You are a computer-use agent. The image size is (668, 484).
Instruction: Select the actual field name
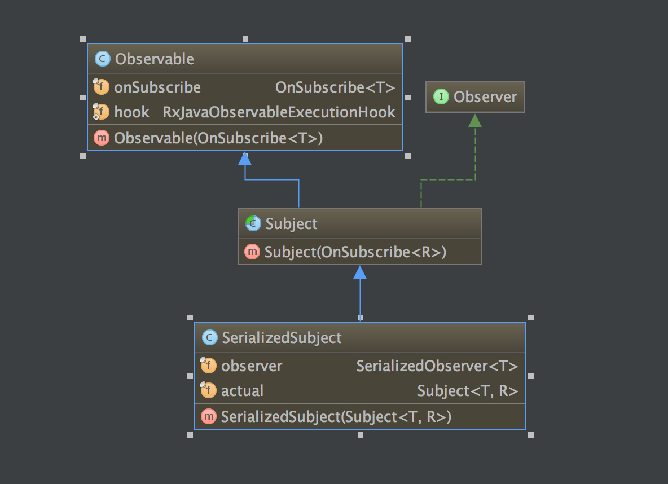coord(242,391)
